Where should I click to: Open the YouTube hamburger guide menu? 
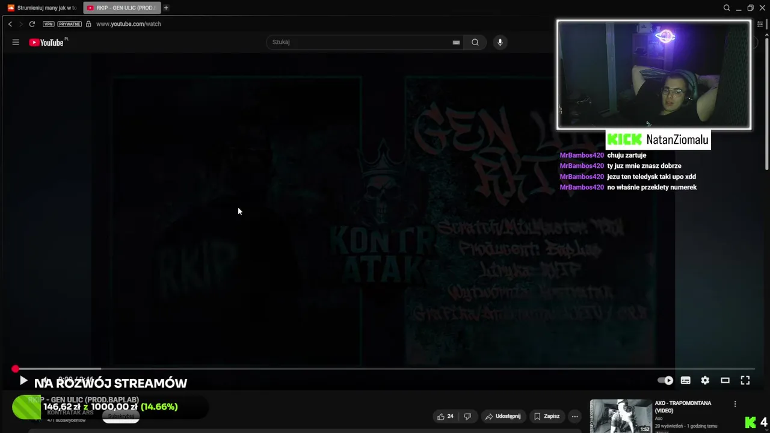tap(16, 42)
